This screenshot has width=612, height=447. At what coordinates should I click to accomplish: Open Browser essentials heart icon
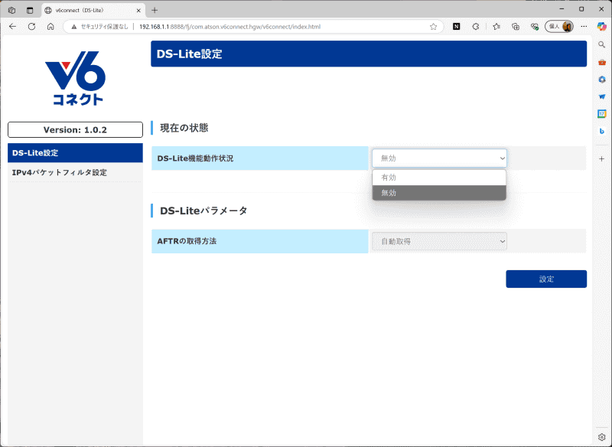534,26
